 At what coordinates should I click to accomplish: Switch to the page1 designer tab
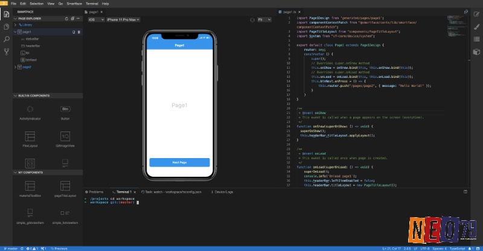[x=94, y=12]
